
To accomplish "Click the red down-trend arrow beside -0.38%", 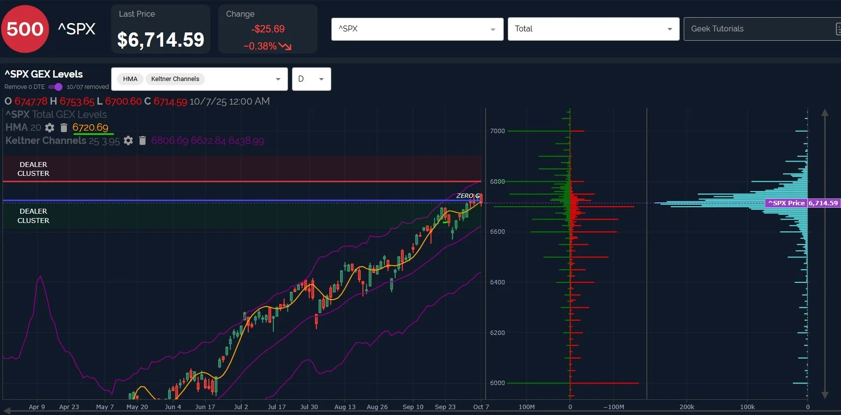I will (x=285, y=46).
